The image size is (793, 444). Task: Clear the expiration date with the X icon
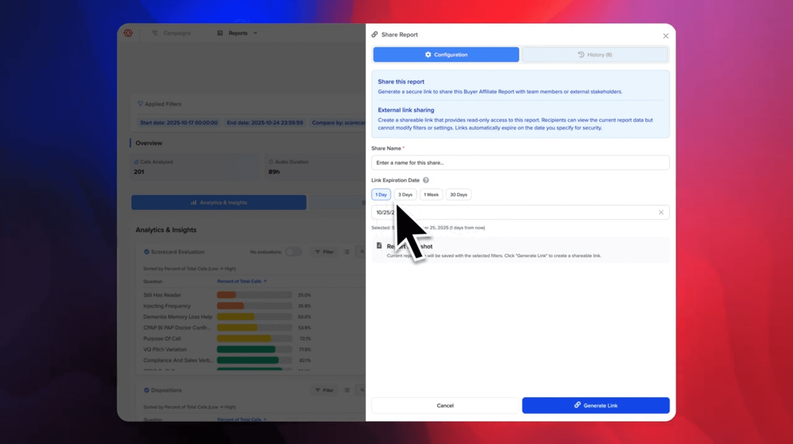tap(661, 212)
